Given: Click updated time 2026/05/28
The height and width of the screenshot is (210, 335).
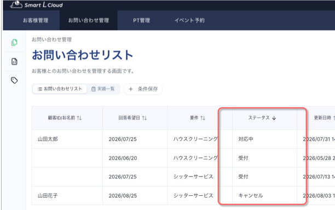Looking at the screenshot, I should [x=319, y=158].
